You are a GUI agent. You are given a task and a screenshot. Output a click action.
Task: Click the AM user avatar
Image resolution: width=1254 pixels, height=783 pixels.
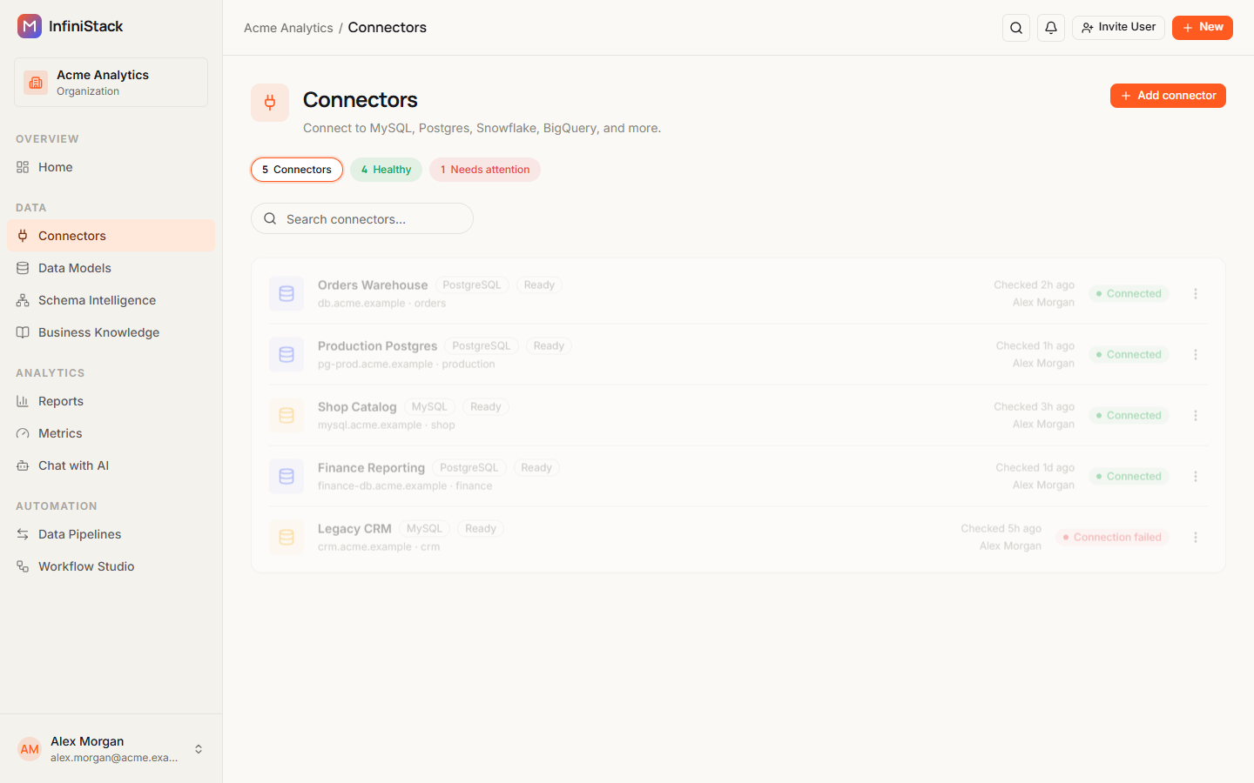coord(30,749)
